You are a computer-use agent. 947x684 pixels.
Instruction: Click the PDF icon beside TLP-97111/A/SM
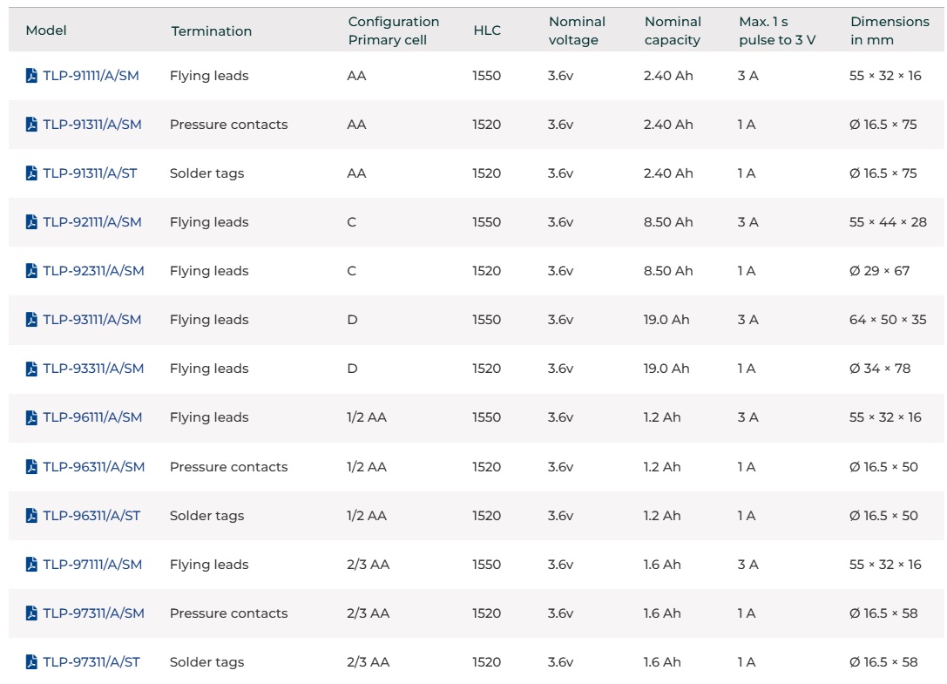(x=32, y=565)
